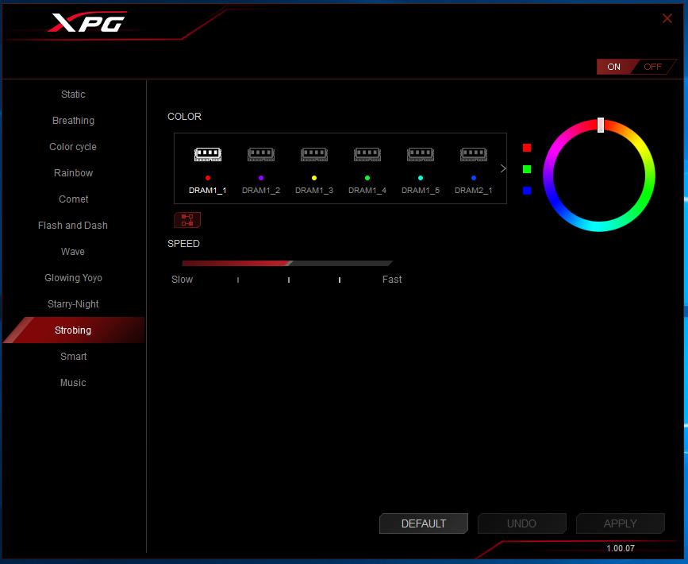Click the DRAM1_3 label
The image size is (688, 564).
click(x=314, y=190)
